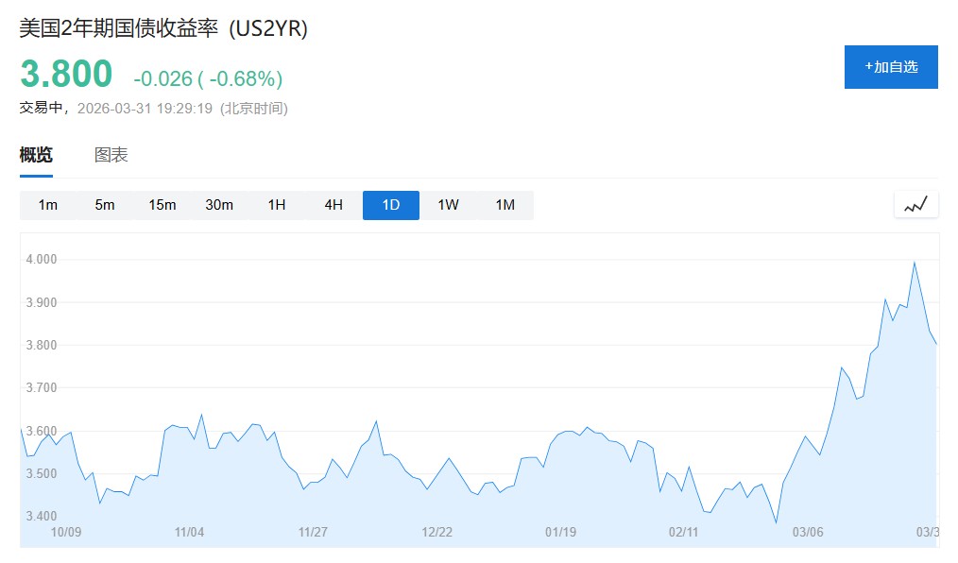Click the 01/19 date axis label
Screen dimensions: 958x563
(x=560, y=532)
